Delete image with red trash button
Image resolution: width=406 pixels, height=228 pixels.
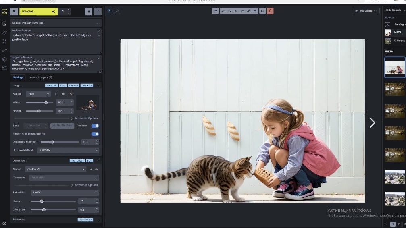tap(270, 11)
